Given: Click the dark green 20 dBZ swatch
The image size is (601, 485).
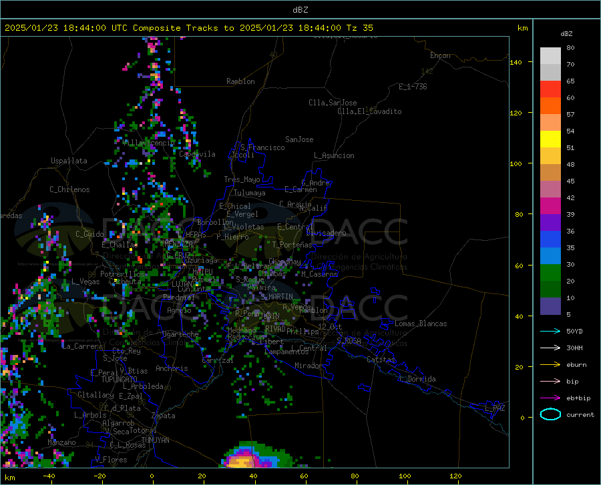Looking at the screenshot, I should coord(550,290).
